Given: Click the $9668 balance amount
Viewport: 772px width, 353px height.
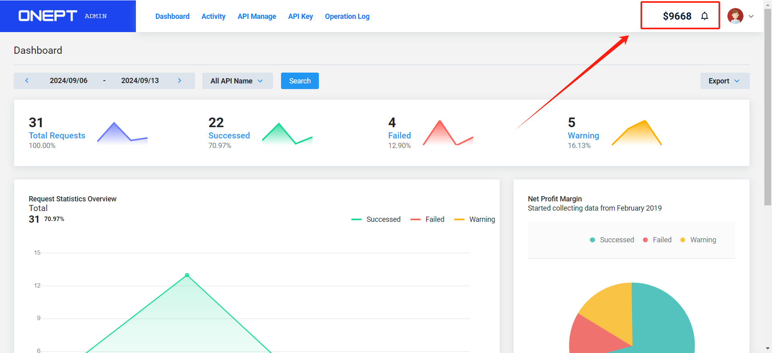Looking at the screenshot, I should 677,16.
